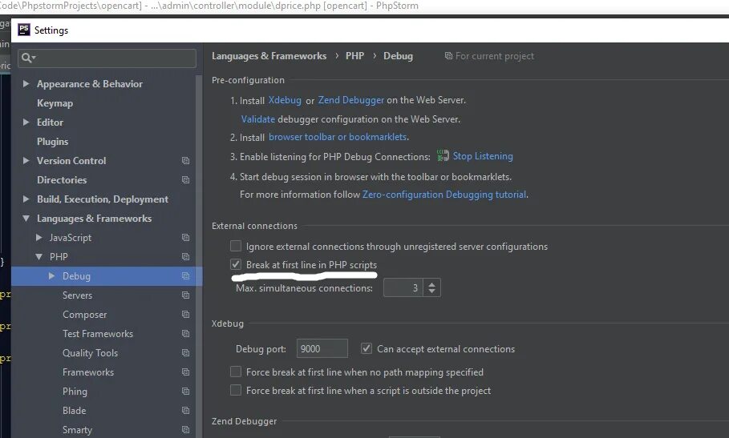Expand the Editor section
Screen dimensions: 729x438
coord(26,122)
